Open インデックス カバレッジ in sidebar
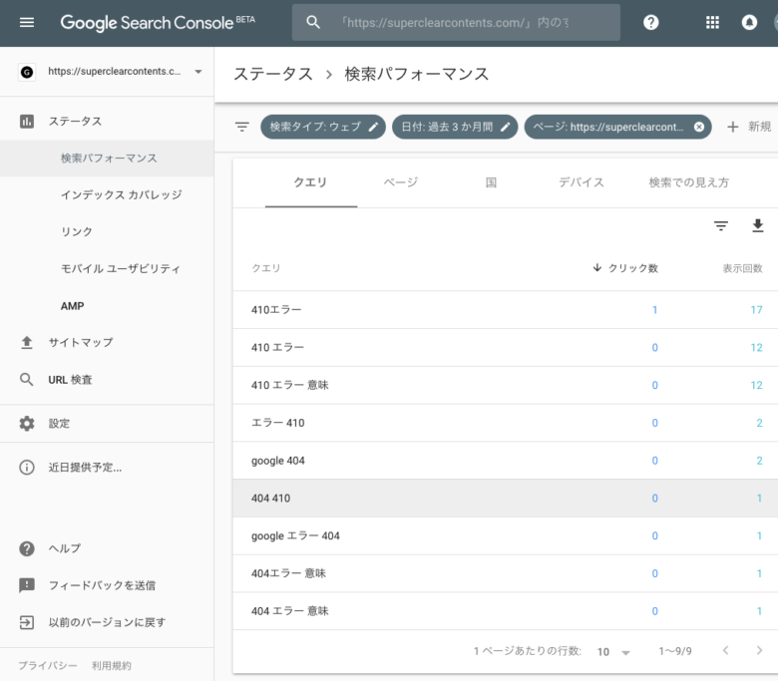The height and width of the screenshot is (681, 778). tap(121, 194)
